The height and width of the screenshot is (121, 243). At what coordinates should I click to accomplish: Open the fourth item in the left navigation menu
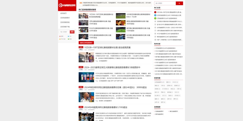click(65, 27)
